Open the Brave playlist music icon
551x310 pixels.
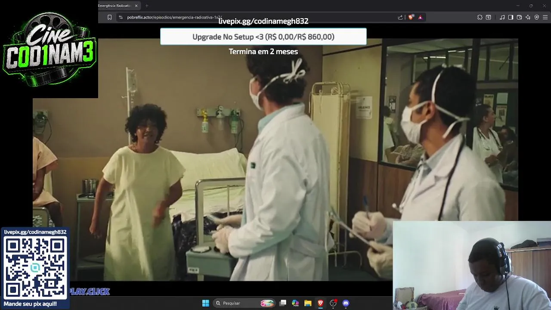502,17
